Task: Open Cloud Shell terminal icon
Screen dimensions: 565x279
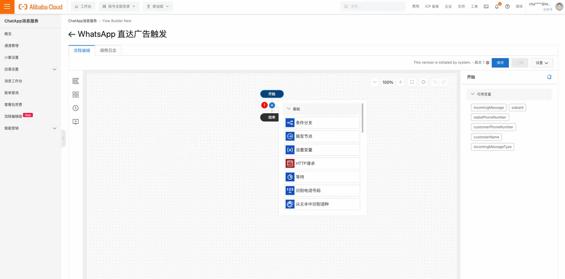Action: click(486, 6)
